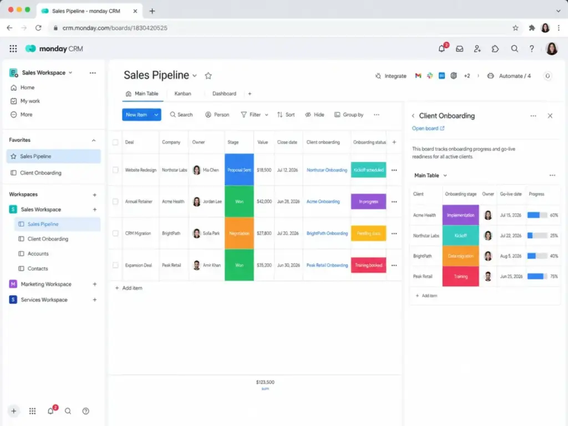Open Client Onboarding panel options ellipsis
568x426 pixels.
point(533,116)
